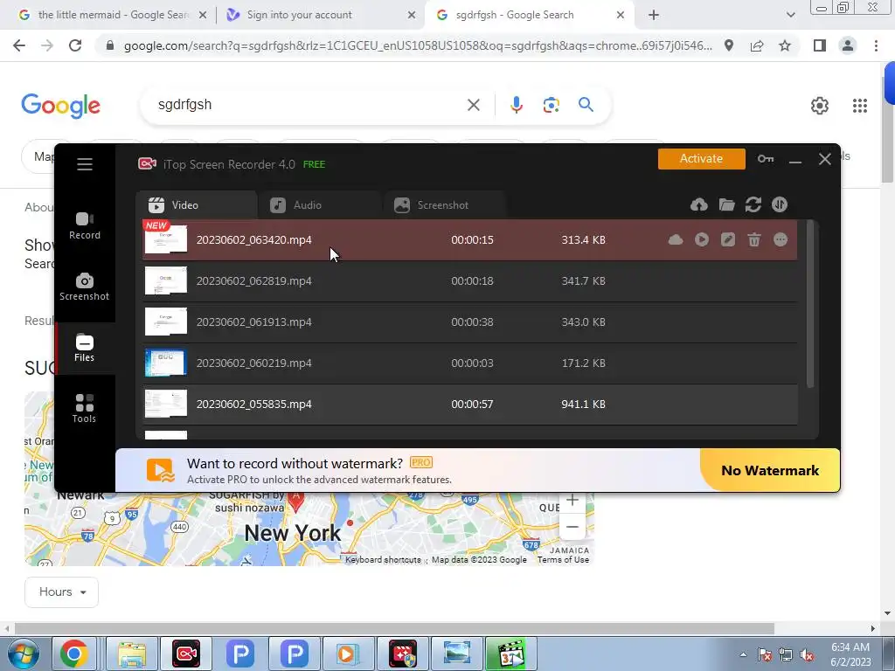Zoom in on the map

pyautogui.click(x=572, y=500)
